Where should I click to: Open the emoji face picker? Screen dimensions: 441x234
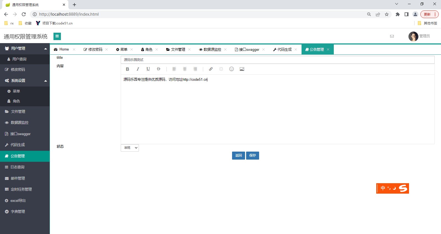[x=232, y=69]
